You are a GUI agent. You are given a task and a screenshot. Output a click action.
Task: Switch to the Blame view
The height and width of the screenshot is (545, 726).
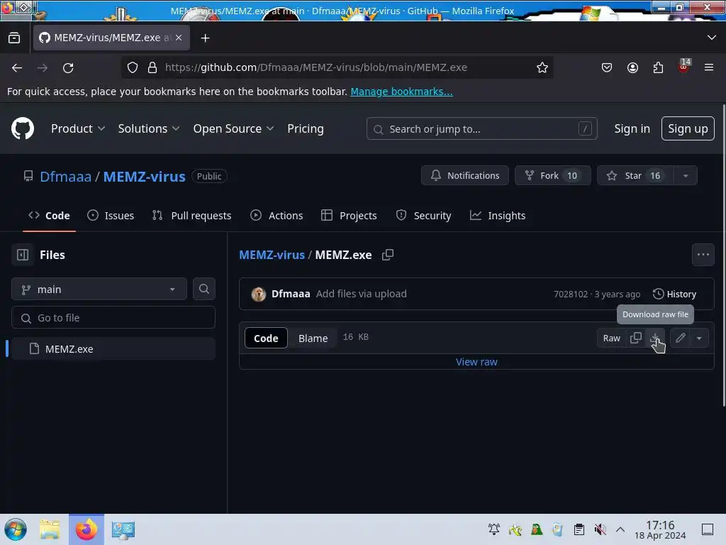click(x=313, y=338)
